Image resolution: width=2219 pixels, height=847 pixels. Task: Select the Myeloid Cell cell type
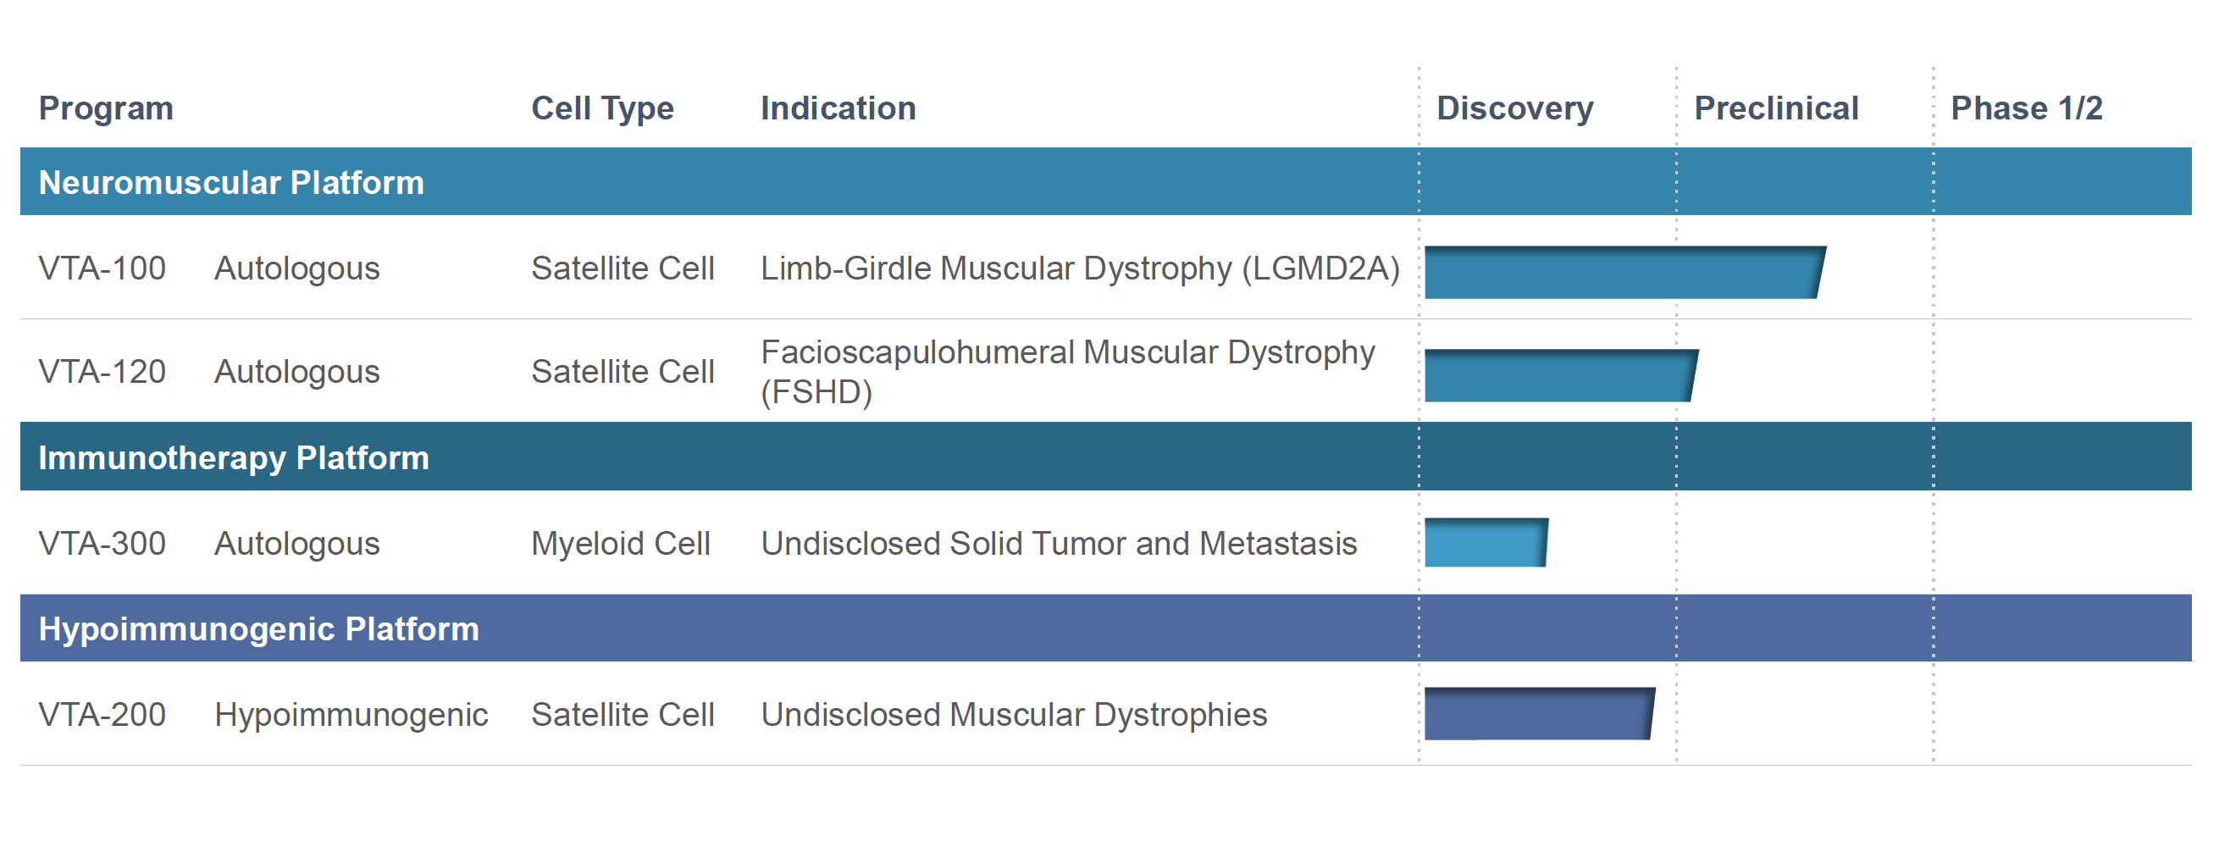click(620, 544)
